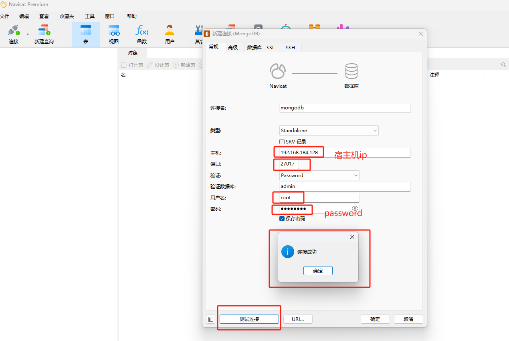The width and height of the screenshot is (509, 341).
Task: Click the 主机 field with 192.168.184.128
Action: 345,153
